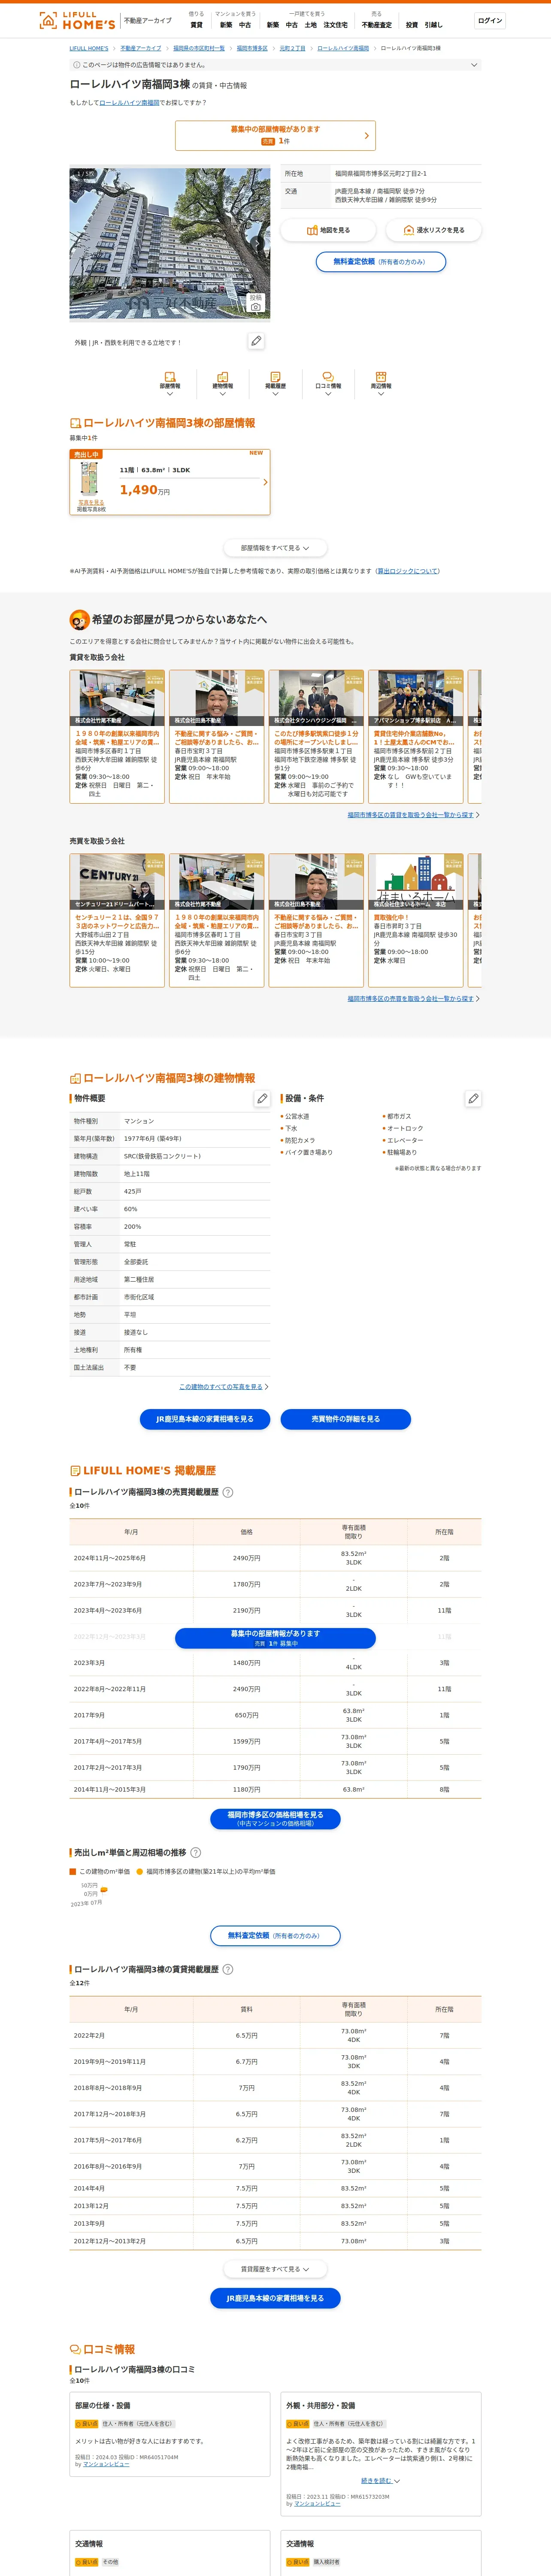551x2576 pixels.
Task: Click help icon next to 賃貸掲載履歴 heading
Action: click(227, 1969)
